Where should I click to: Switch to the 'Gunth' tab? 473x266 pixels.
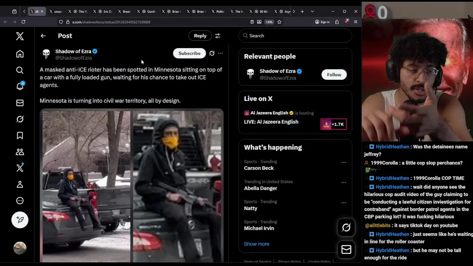tap(149, 11)
